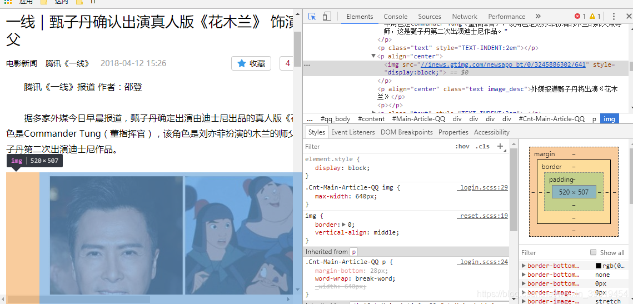Open the Properties sub-tab
633x304 pixels.
point(453,132)
